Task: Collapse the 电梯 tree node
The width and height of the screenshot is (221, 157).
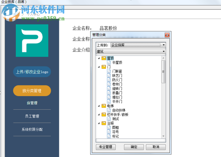Action: [x=99, y=106]
